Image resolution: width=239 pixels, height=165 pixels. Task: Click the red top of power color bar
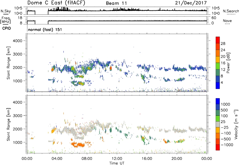tap(218, 40)
